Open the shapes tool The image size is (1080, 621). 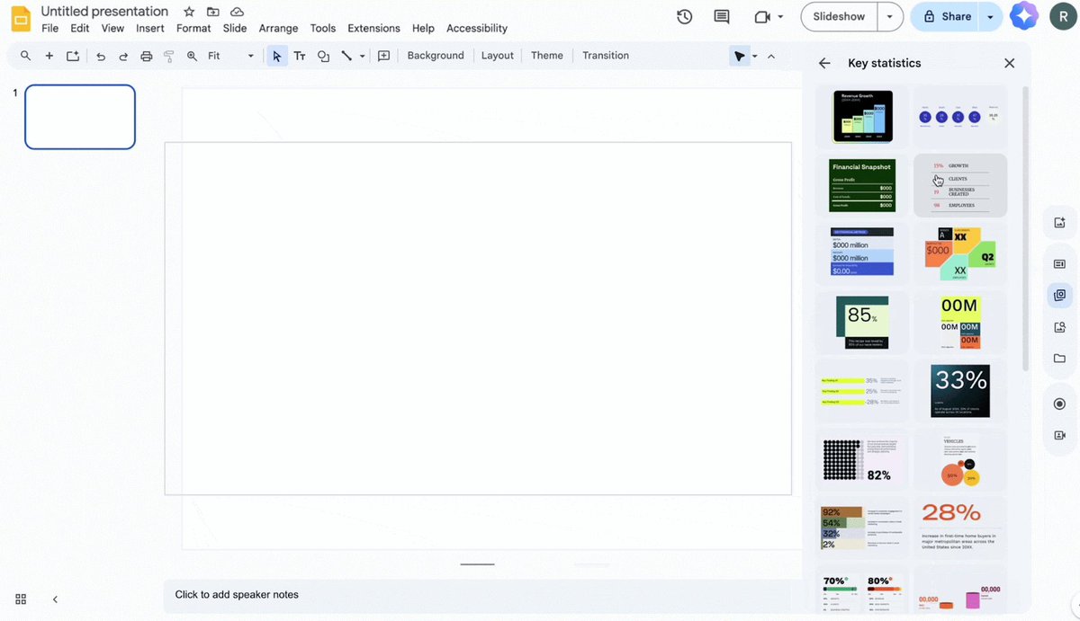point(323,56)
